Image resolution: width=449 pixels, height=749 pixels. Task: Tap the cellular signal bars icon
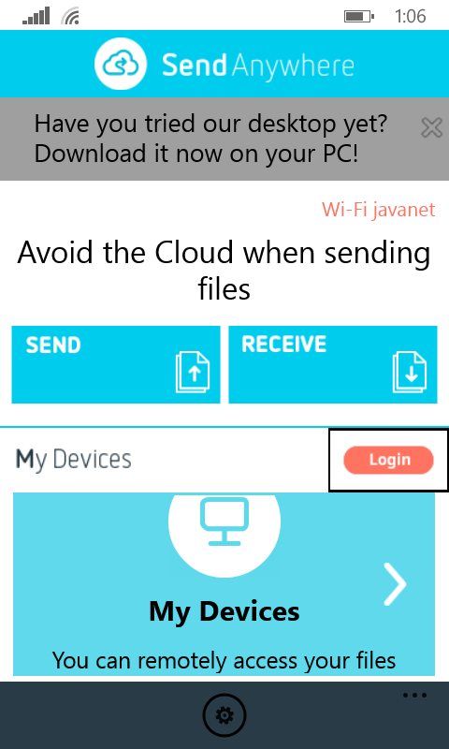coord(36,16)
